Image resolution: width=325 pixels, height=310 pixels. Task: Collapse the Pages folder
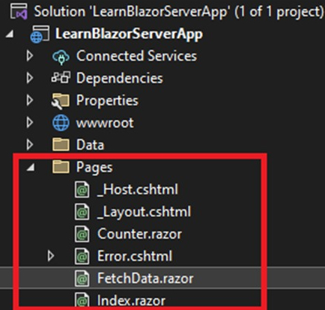pos(31,167)
